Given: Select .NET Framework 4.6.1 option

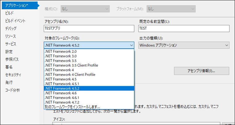Looking at the screenshot, I should point(89,98).
